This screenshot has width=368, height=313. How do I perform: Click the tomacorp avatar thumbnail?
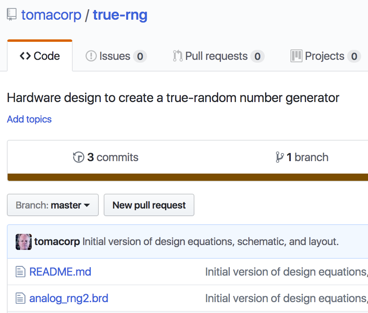tap(24, 242)
